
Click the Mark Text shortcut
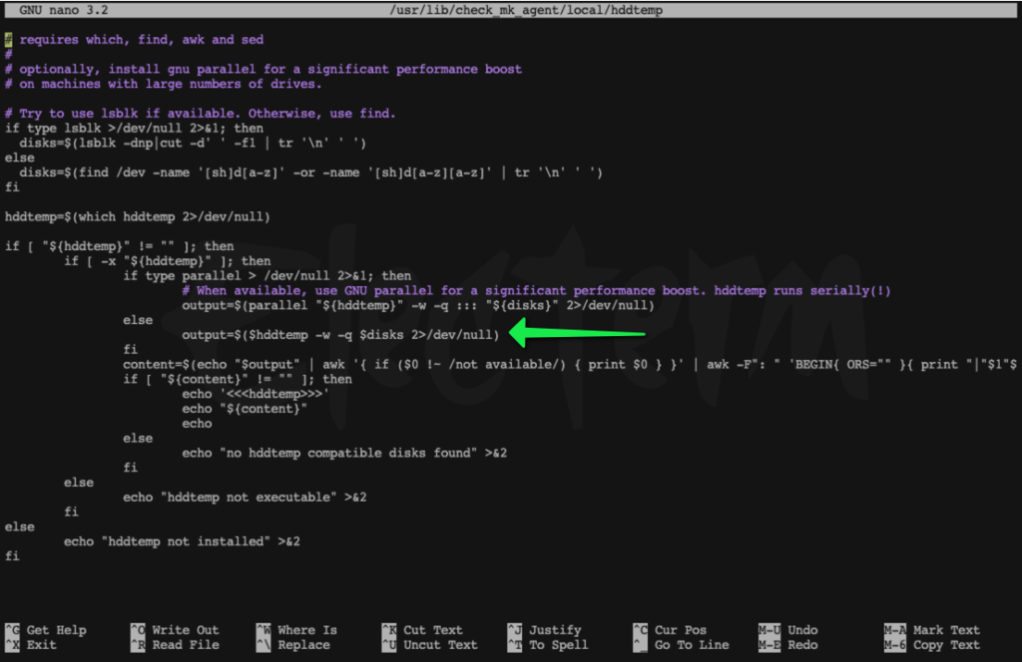pos(932,630)
